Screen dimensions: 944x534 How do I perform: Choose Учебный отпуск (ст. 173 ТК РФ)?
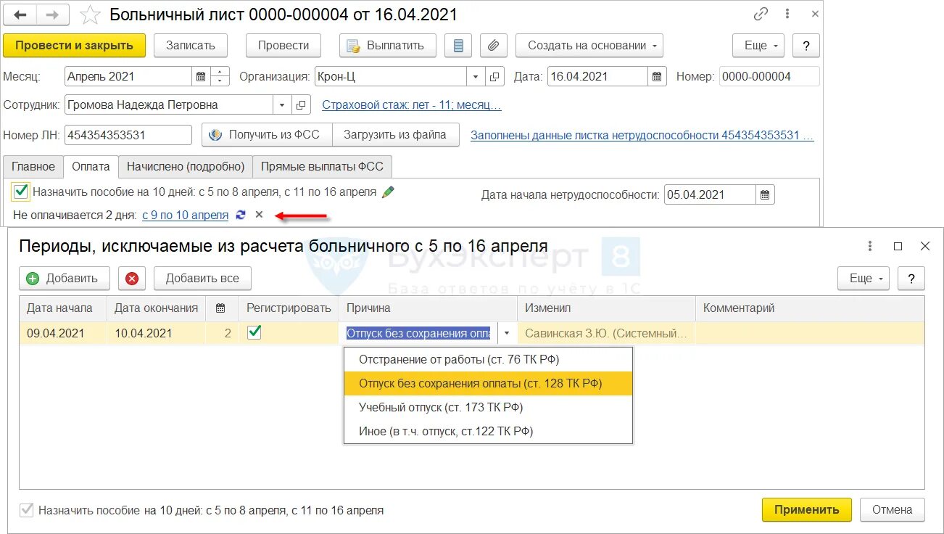pos(488,407)
